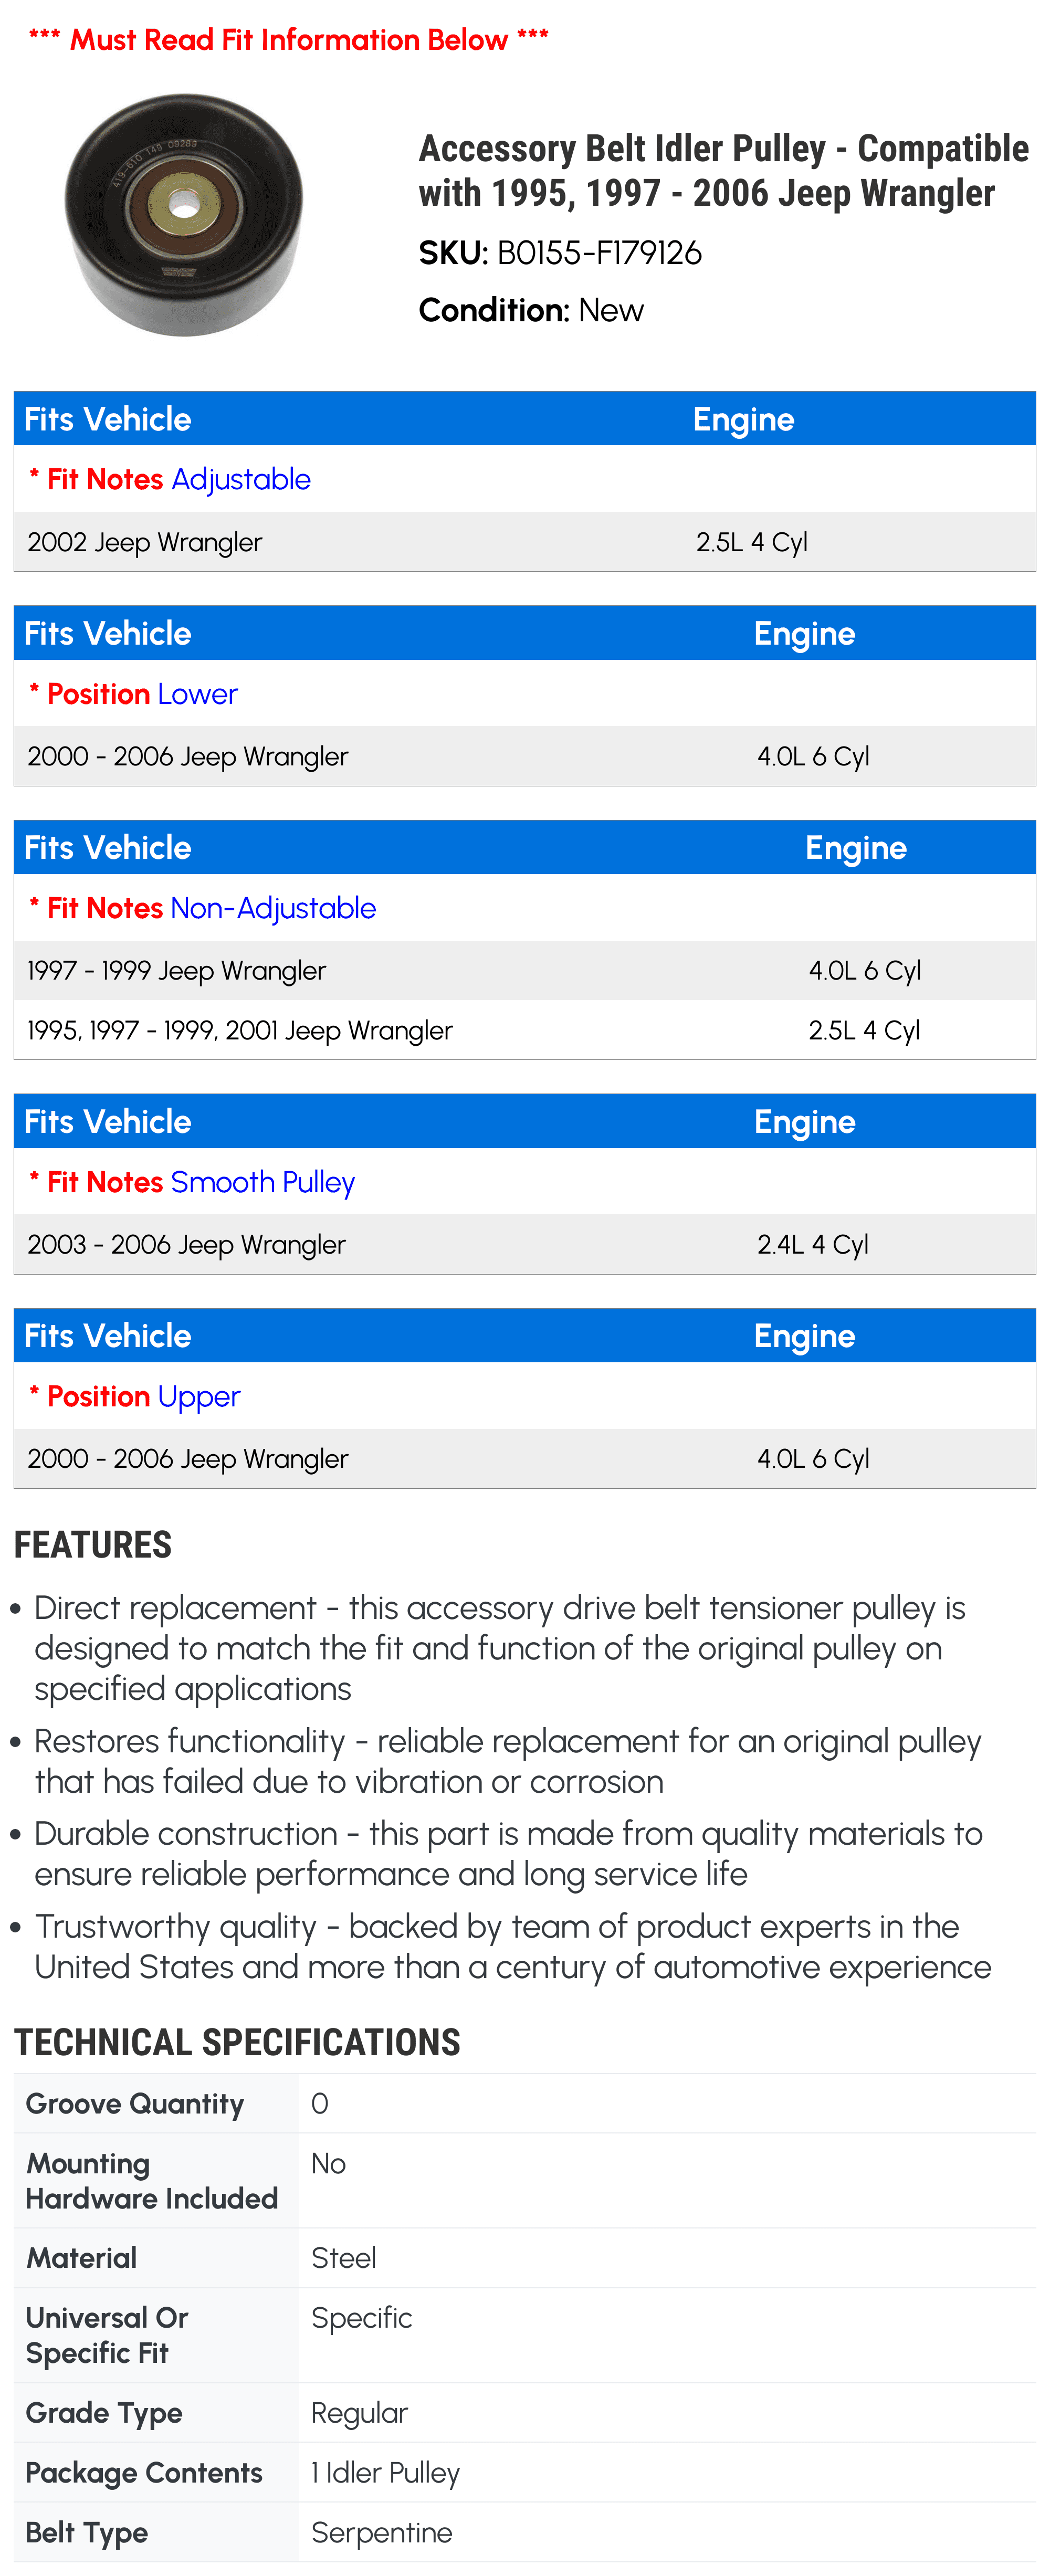1050x2576 pixels.
Task: Select the 2003 - 2006 Jeep Wrangler row
Action: (x=524, y=1244)
